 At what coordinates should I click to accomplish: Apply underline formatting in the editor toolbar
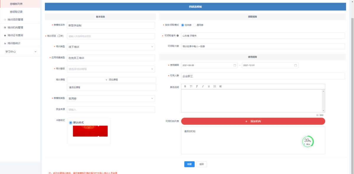tap(209, 86)
